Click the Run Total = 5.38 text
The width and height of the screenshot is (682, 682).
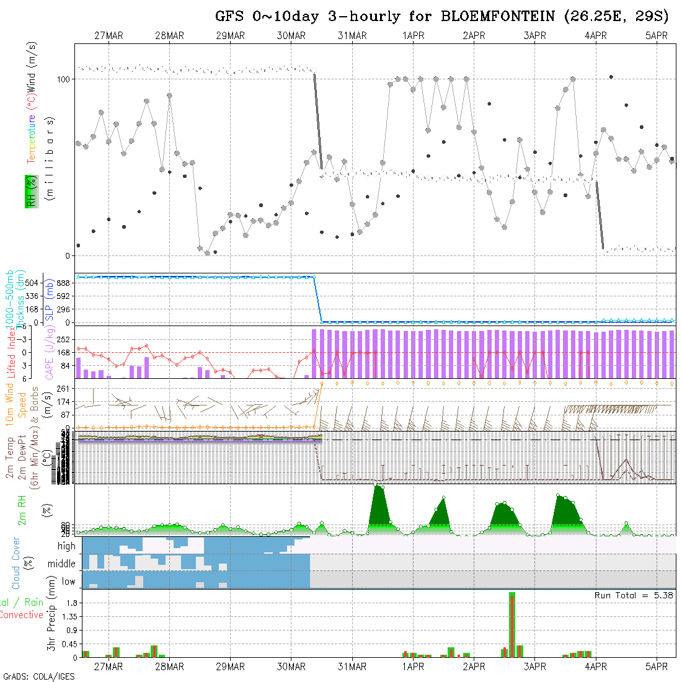634,595
